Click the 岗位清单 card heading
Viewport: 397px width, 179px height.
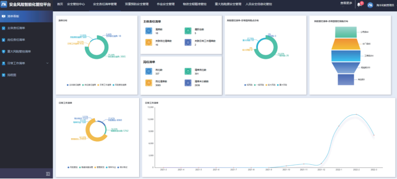(149, 62)
